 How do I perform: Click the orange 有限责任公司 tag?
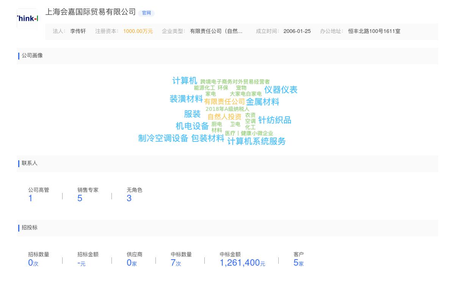click(x=224, y=102)
